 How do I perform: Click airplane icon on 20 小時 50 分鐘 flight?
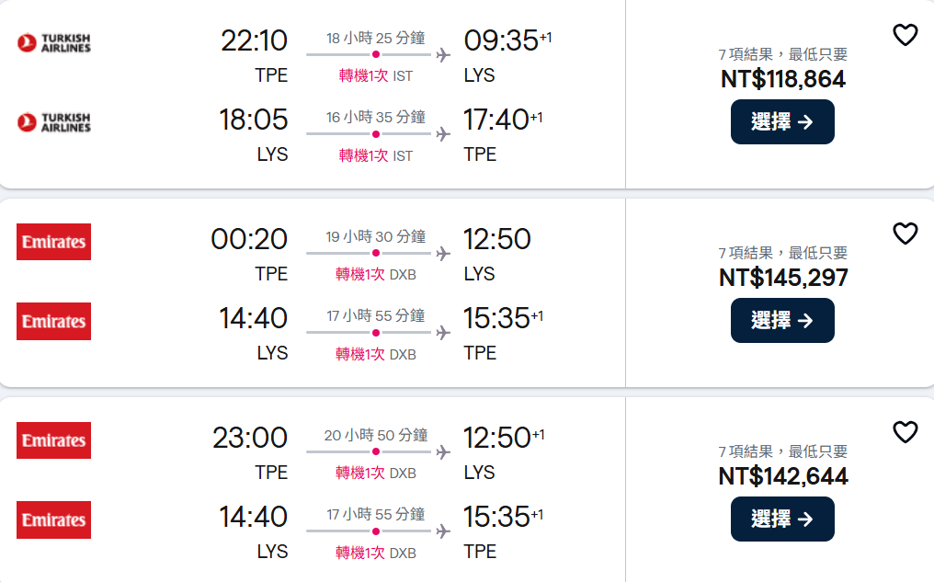coord(443,452)
